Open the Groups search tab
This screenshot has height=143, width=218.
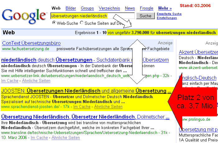point(87,8)
